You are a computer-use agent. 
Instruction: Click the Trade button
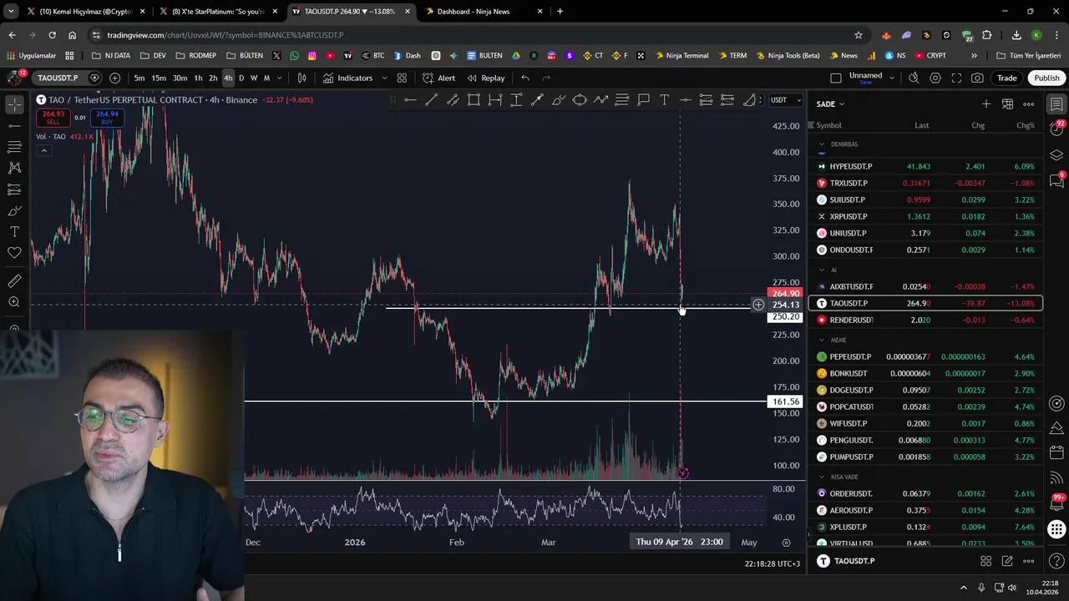pyautogui.click(x=1006, y=78)
